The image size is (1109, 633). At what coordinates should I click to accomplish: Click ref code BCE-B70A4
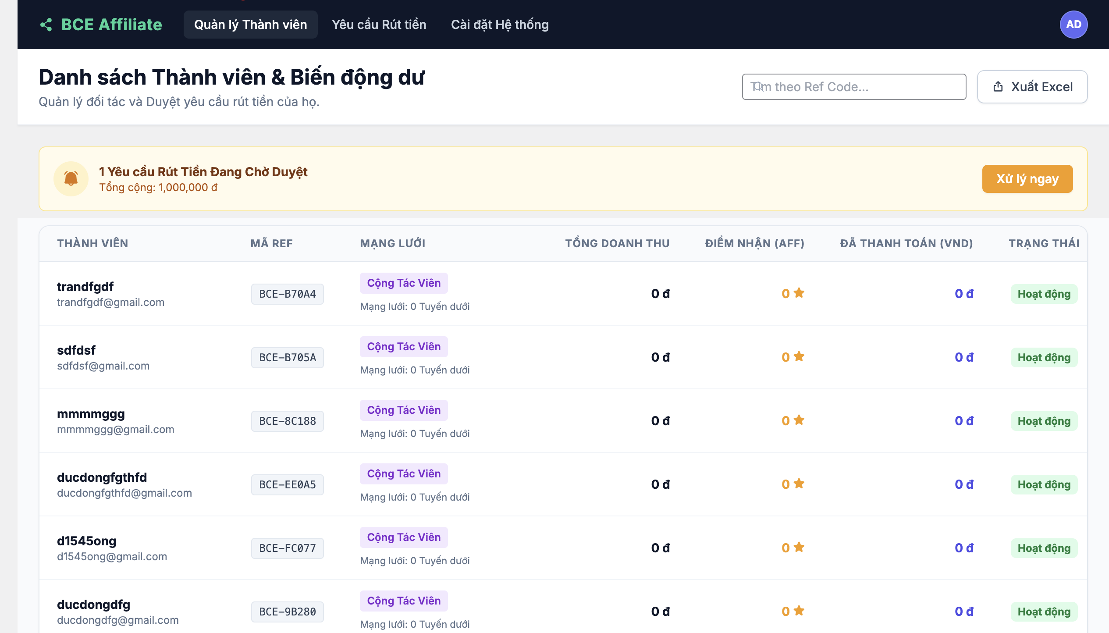288,294
